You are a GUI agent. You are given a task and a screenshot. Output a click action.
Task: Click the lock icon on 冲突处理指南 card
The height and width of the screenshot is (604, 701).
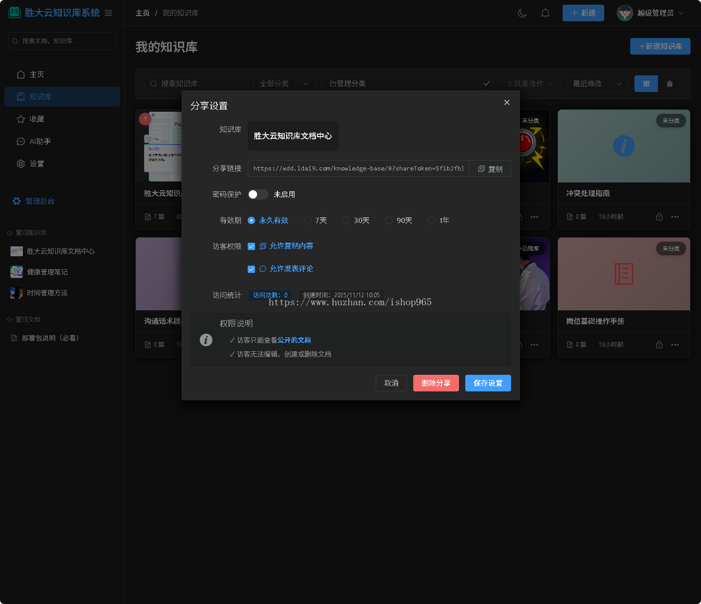click(x=660, y=217)
